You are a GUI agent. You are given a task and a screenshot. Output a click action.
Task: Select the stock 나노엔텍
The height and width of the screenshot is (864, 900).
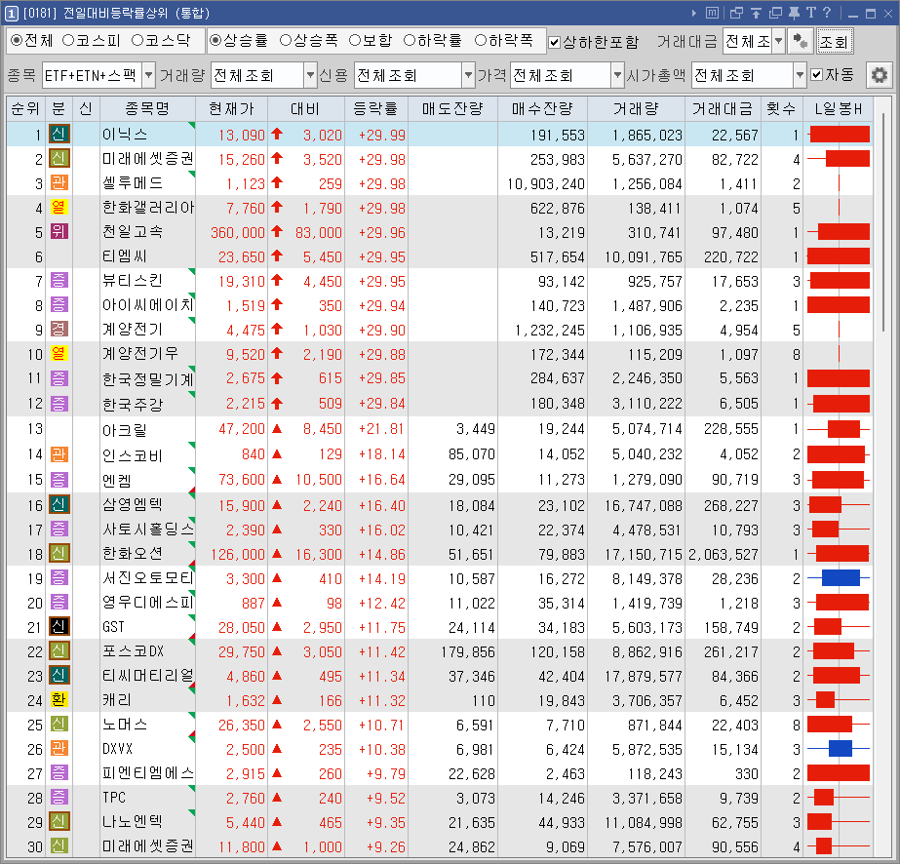point(133,822)
